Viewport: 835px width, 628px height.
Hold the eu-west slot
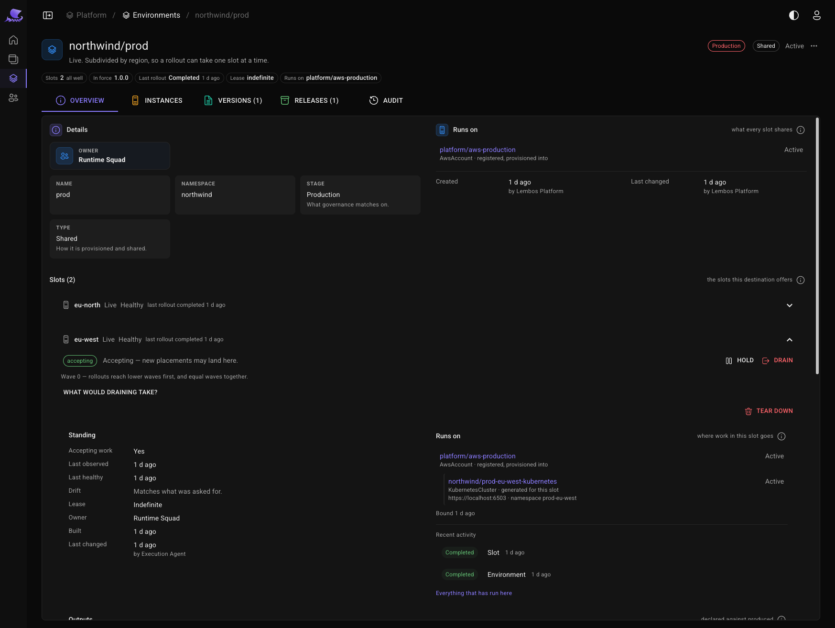tap(739, 360)
